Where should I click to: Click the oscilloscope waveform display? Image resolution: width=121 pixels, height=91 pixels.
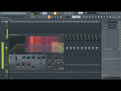point(76,13)
